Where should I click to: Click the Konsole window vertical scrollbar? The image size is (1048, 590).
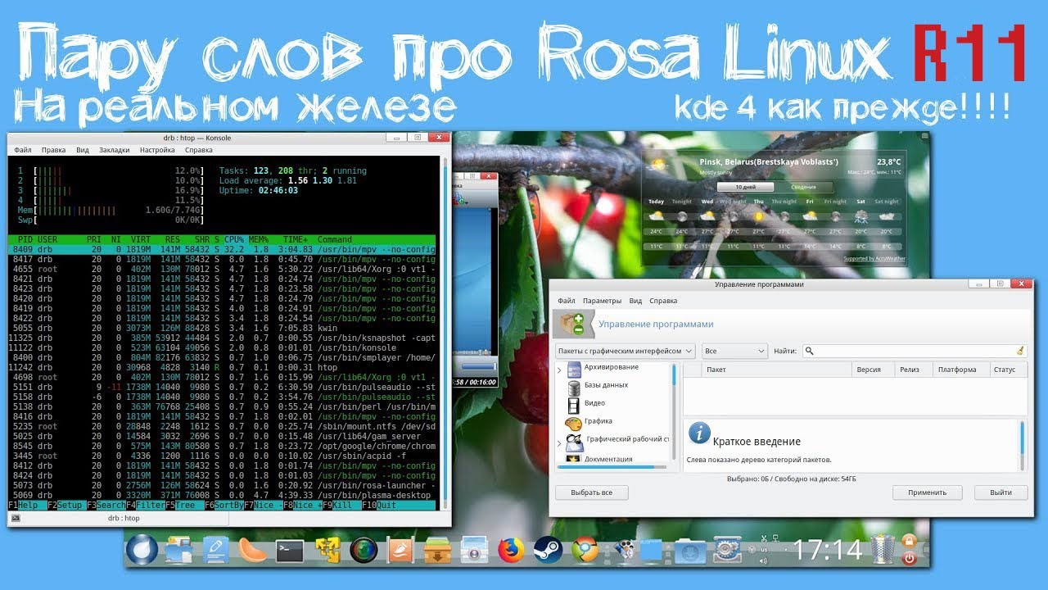[x=445, y=332]
